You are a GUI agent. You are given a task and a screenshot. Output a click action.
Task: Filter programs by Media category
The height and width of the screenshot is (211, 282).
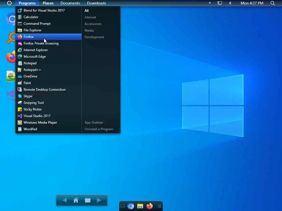89,30
